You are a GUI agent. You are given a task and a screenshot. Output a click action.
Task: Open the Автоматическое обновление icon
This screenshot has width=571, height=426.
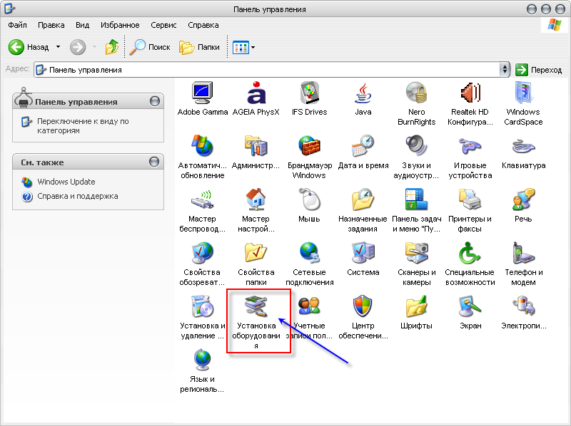pos(203,157)
